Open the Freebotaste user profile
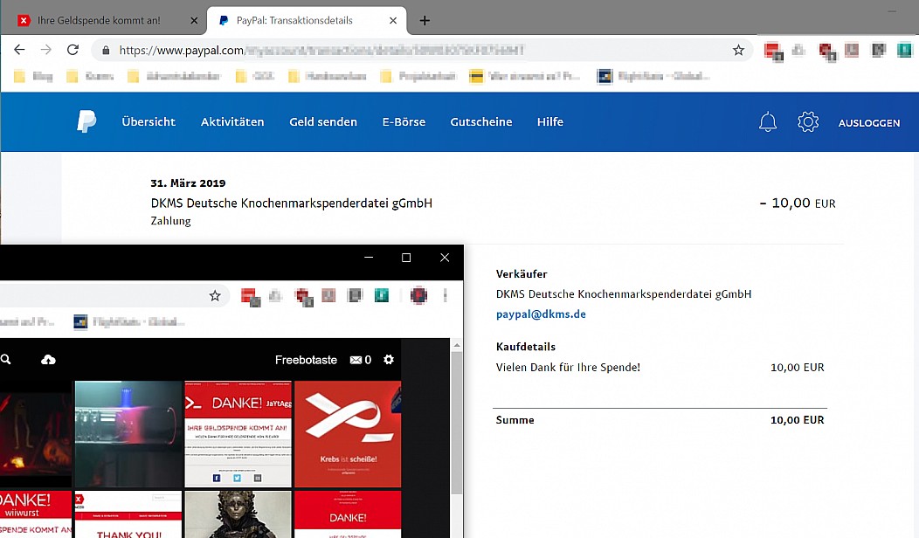 (x=306, y=360)
